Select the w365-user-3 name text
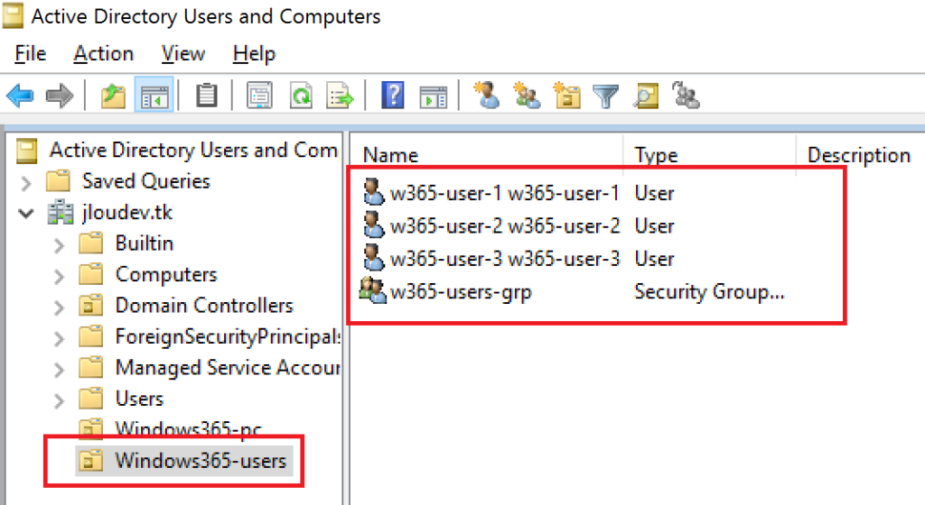The width and height of the screenshot is (925, 505). coord(505,259)
